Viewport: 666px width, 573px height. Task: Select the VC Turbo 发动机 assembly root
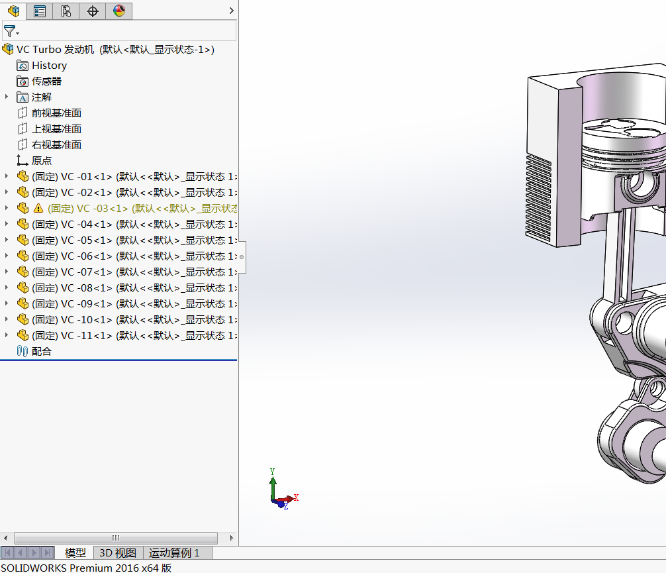click(115, 49)
